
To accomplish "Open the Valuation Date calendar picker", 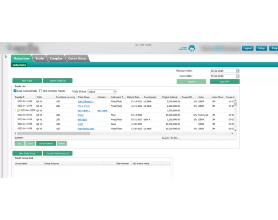I will tap(237, 71).
